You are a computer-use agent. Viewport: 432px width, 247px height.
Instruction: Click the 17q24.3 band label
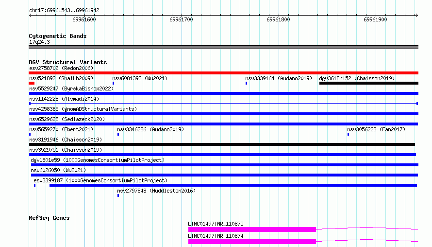pos(39,42)
